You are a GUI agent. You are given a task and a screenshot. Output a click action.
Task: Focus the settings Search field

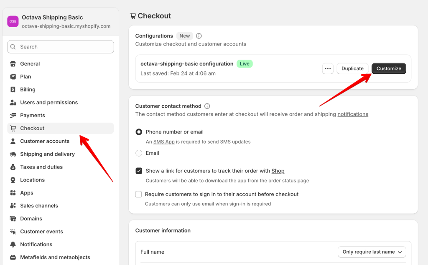tap(61, 47)
